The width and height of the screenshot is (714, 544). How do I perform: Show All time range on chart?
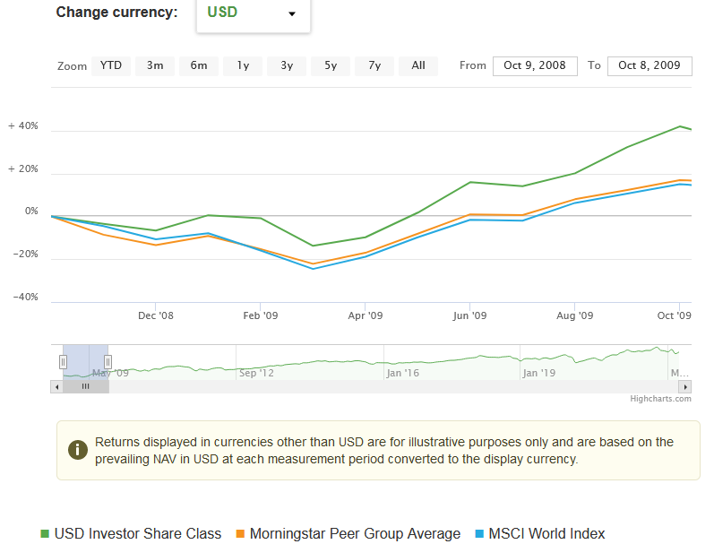(418, 66)
